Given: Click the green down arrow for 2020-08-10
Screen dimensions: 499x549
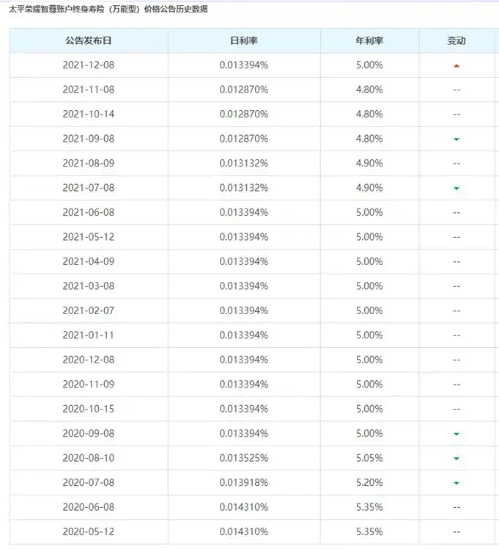Looking at the screenshot, I should pos(457,458).
